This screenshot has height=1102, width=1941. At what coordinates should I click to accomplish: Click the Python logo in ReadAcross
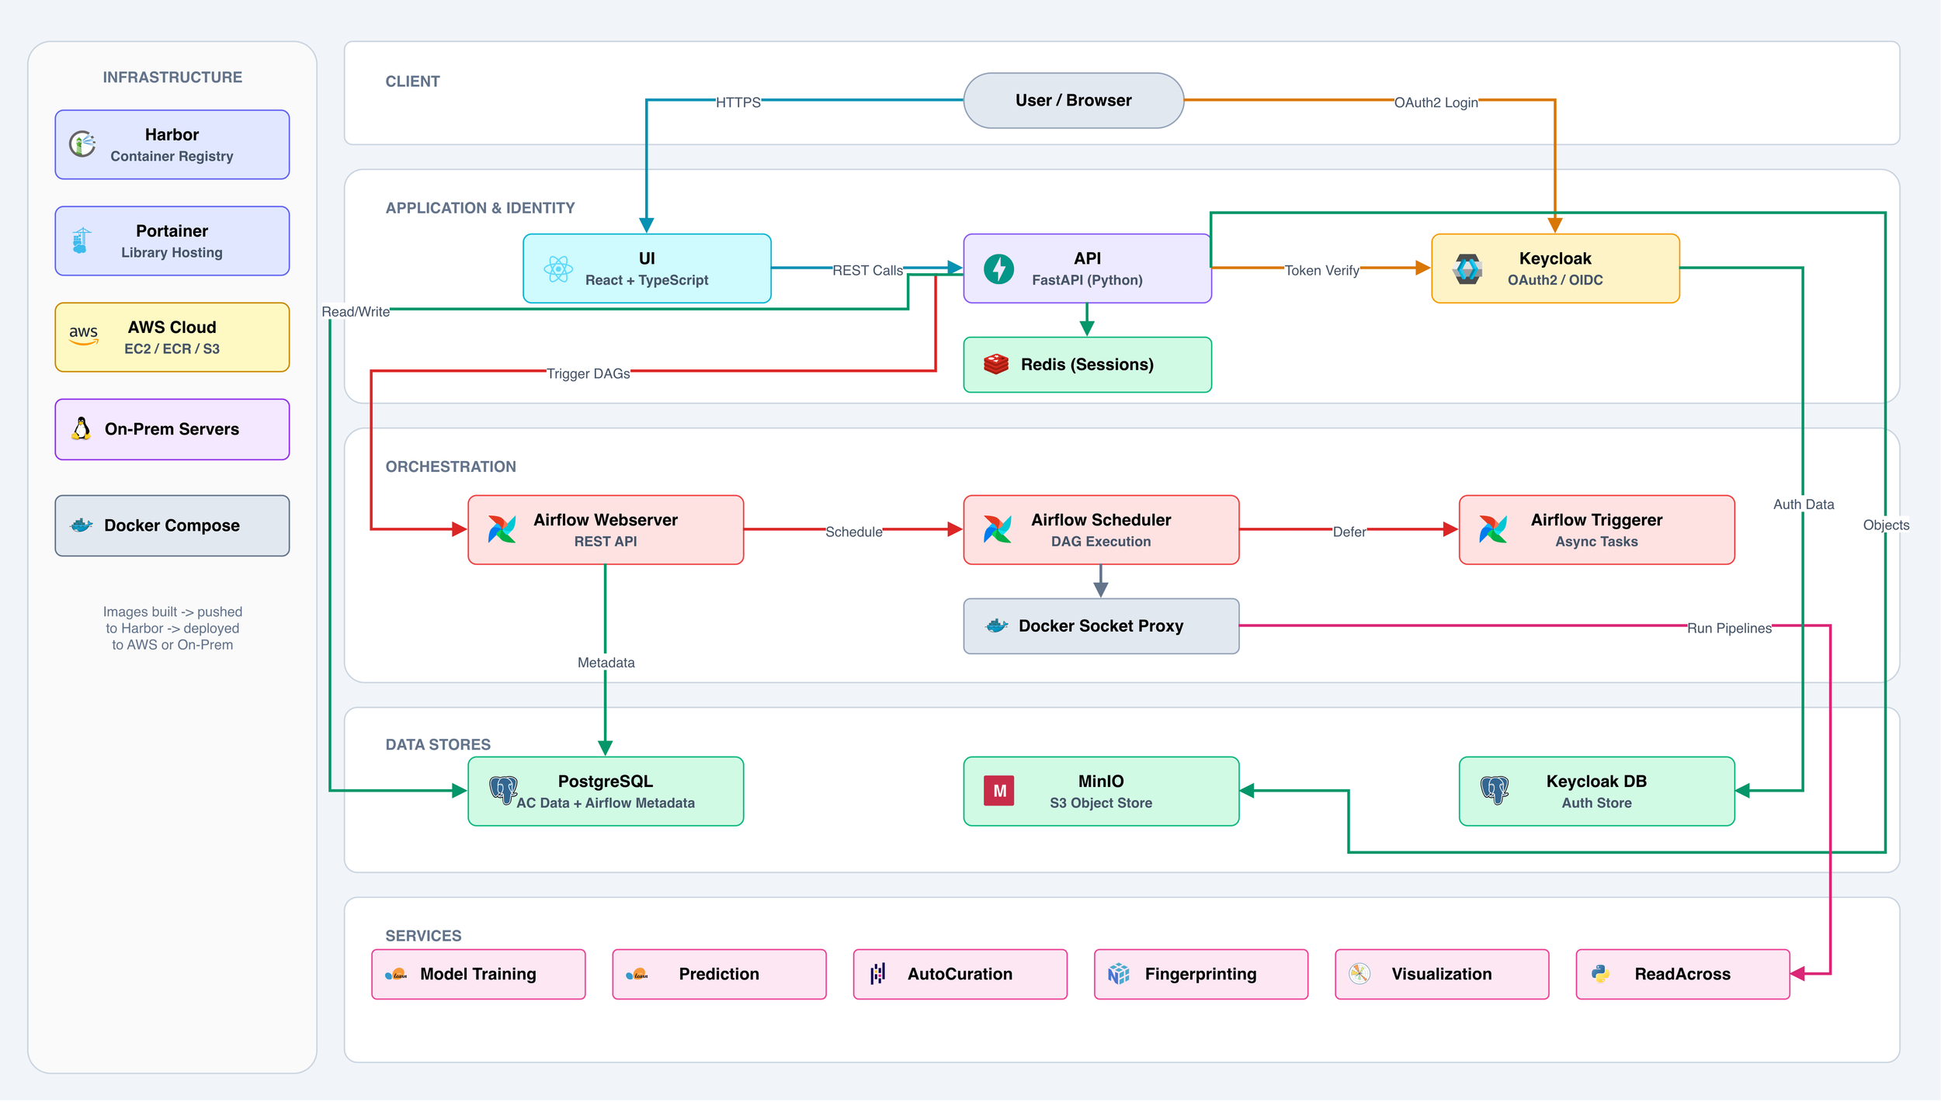1601,975
